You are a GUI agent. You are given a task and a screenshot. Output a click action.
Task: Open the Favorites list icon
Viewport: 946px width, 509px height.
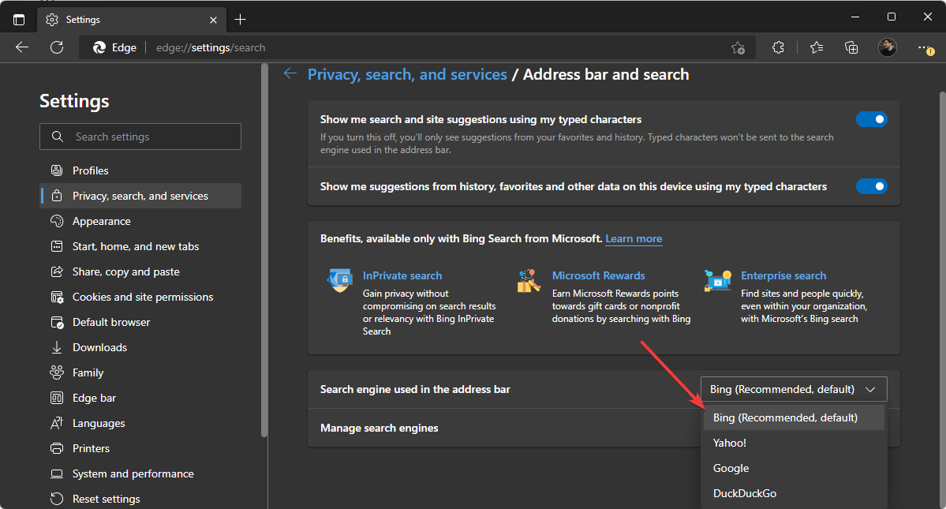[x=817, y=47]
